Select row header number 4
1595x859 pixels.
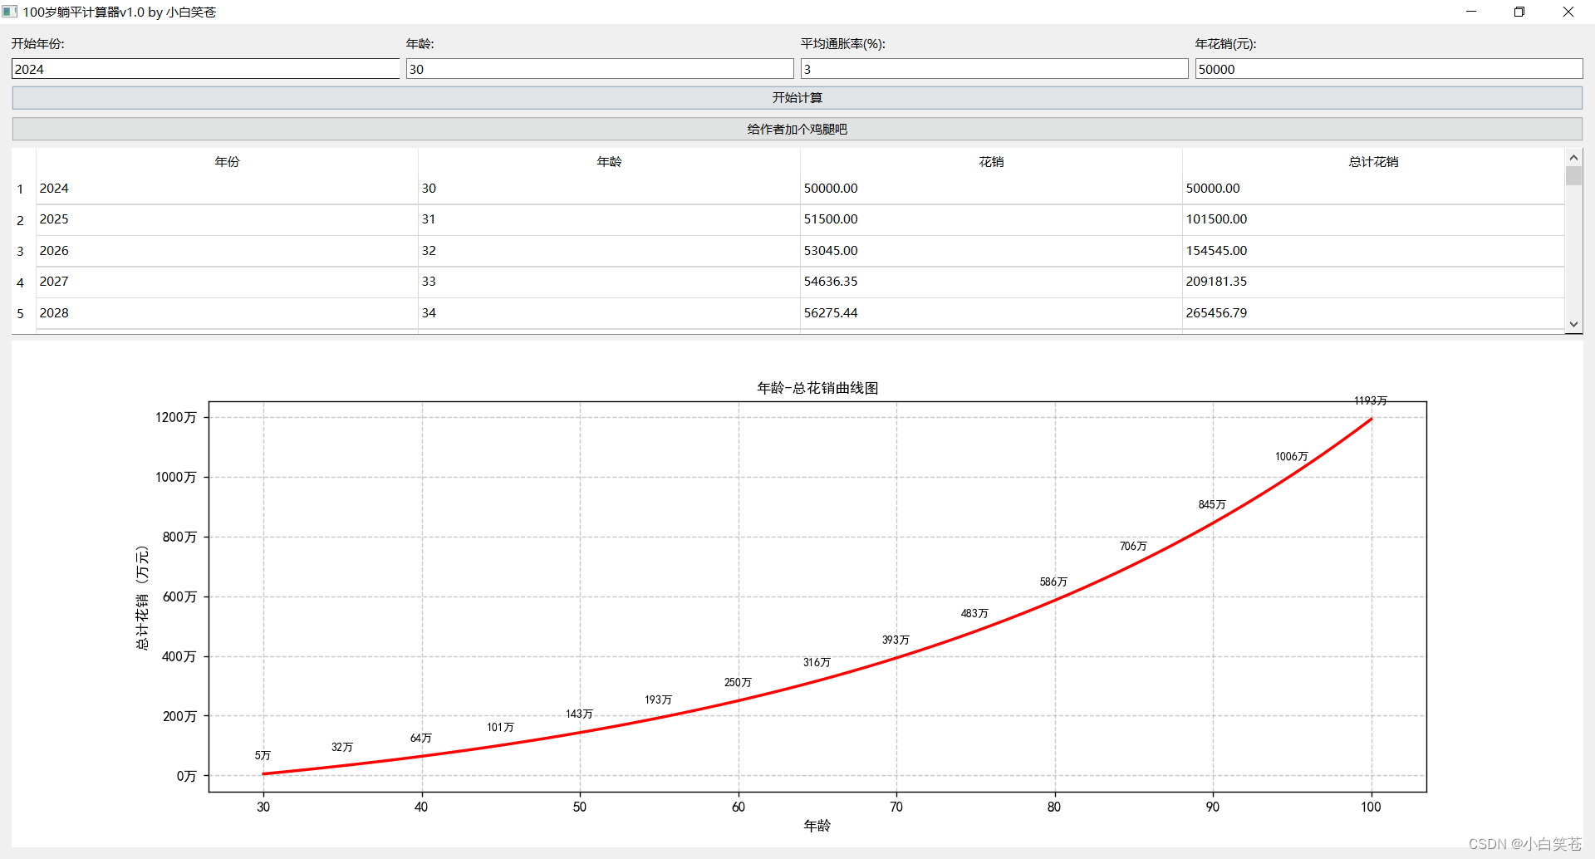pos(21,282)
